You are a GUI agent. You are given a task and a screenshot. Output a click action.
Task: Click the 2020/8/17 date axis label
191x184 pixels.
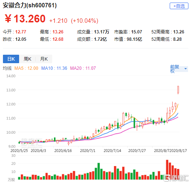[x=178, y=151]
